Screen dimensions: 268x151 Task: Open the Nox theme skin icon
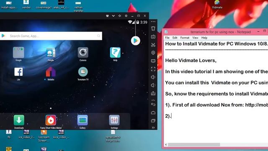tap(107, 16)
